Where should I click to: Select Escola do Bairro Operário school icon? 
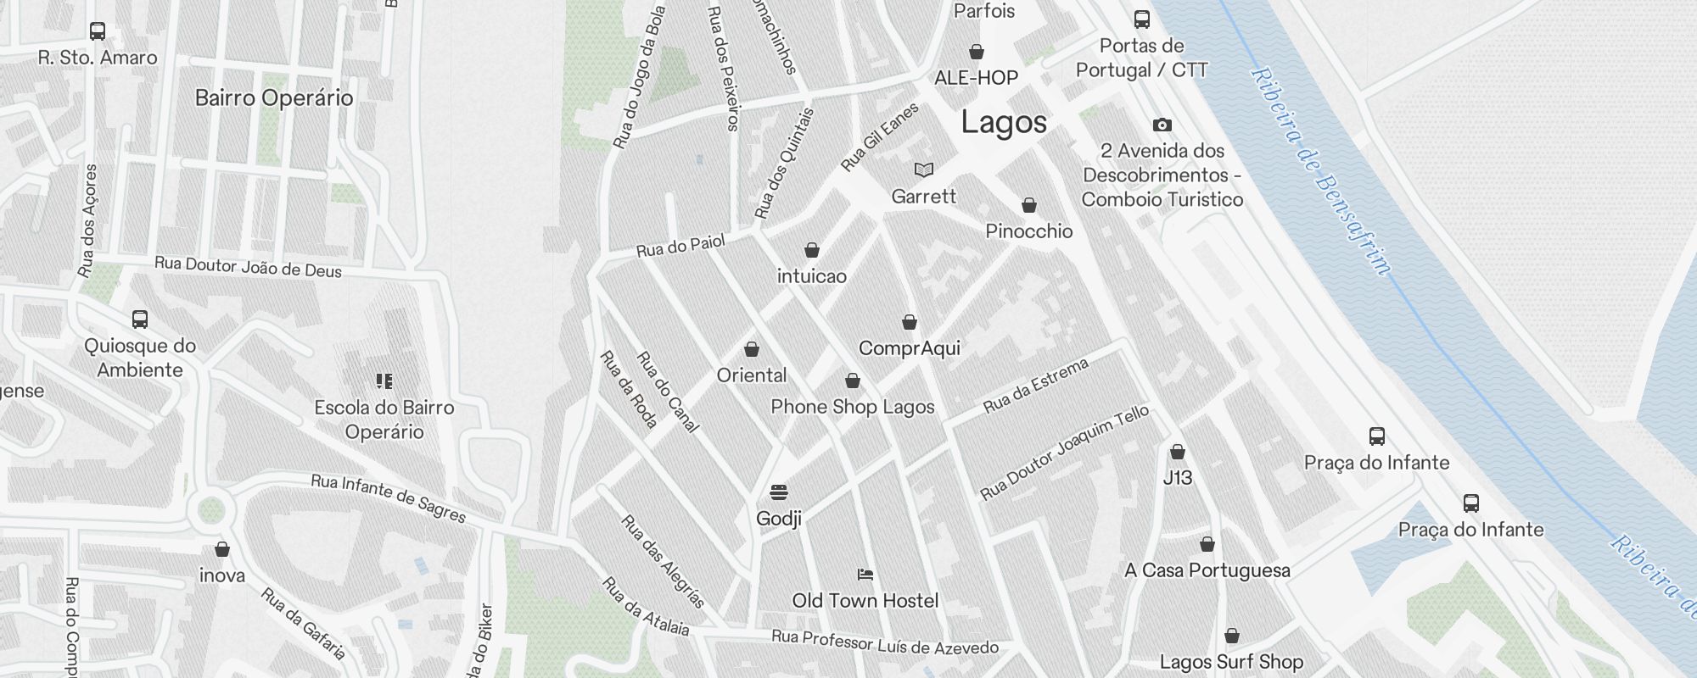click(384, 381)
